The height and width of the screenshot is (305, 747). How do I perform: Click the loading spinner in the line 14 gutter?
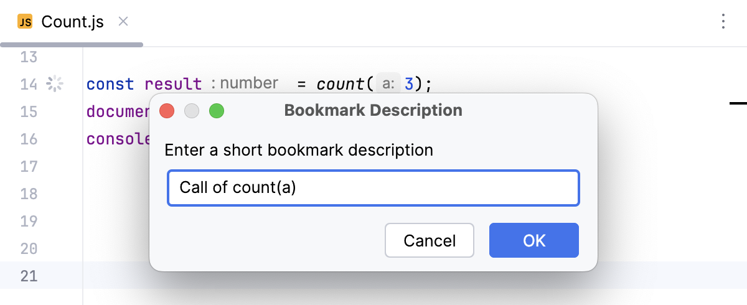[x=55, y=83]
